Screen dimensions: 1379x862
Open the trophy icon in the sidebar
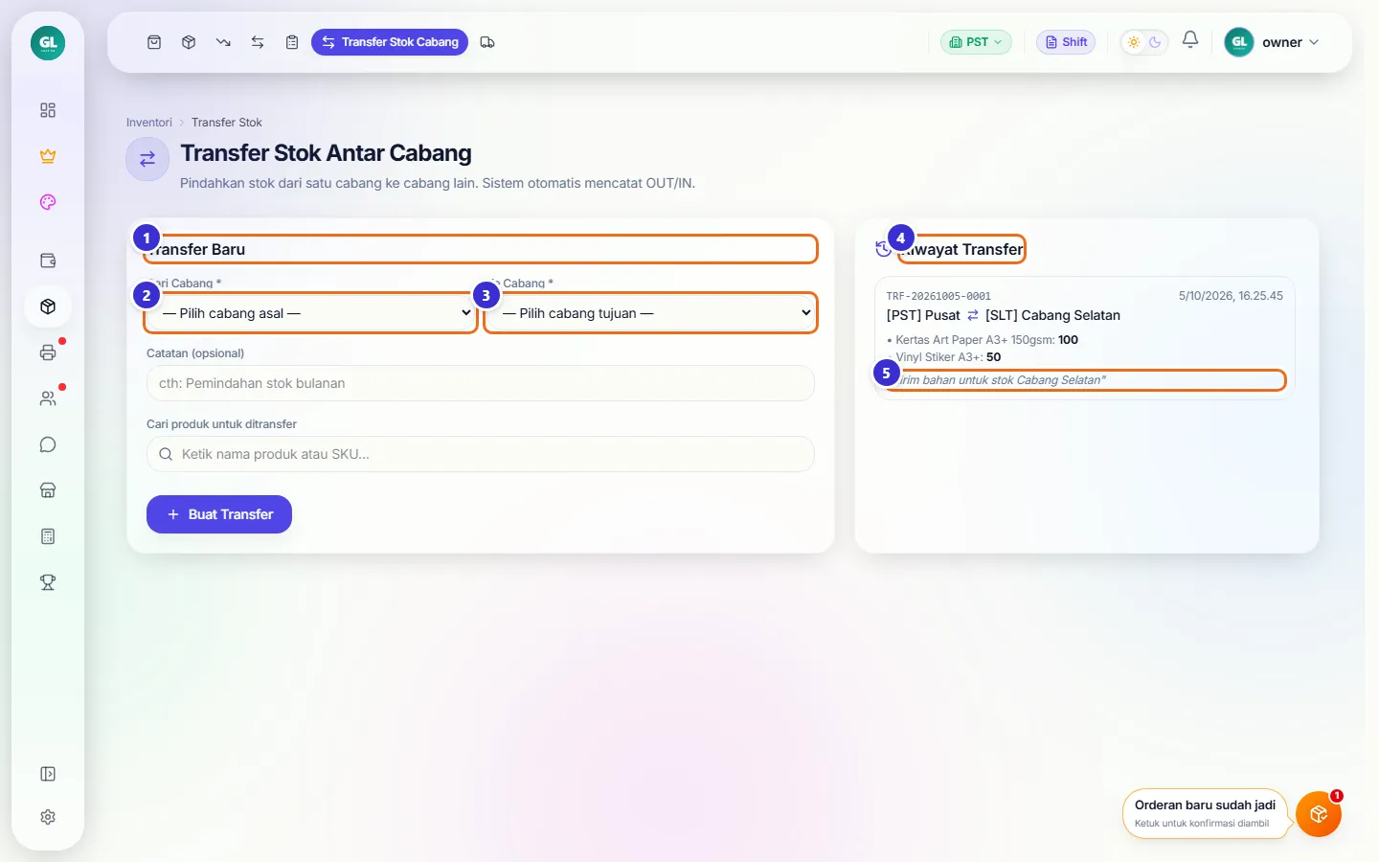(48, 582)
